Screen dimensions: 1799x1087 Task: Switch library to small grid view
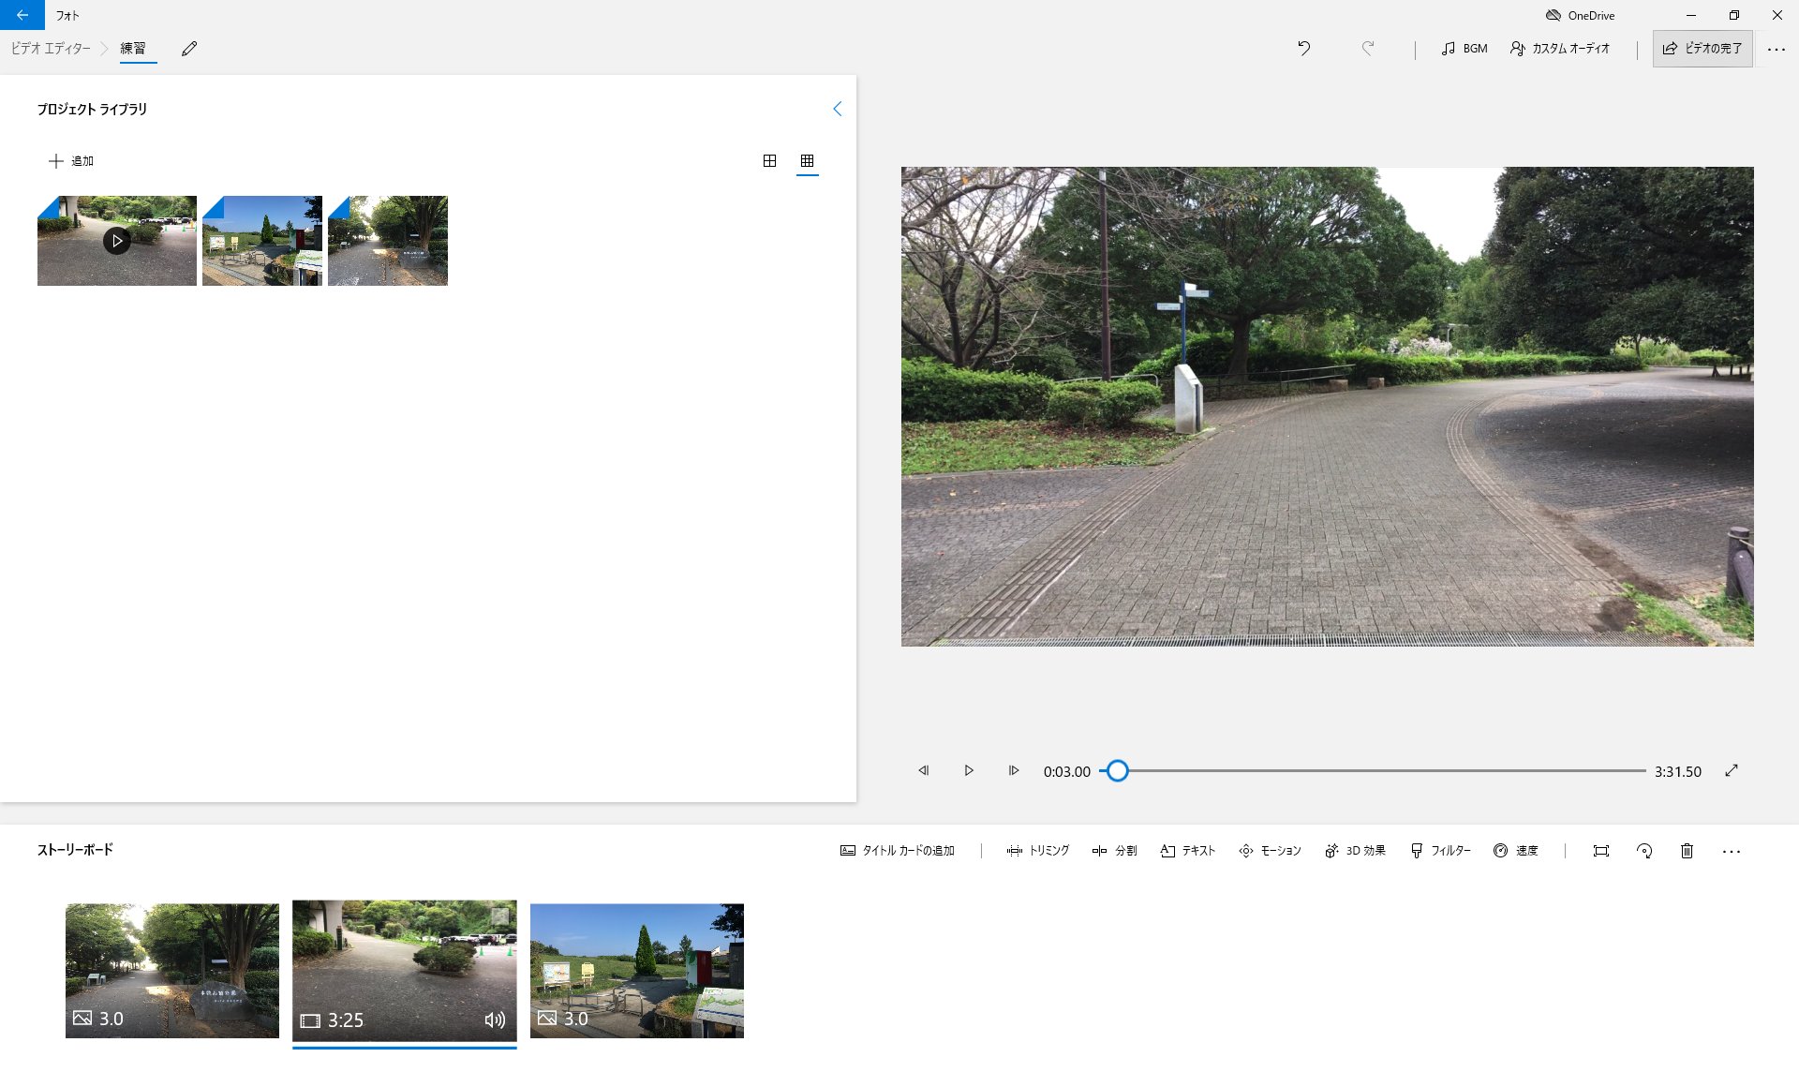[807, 161]
